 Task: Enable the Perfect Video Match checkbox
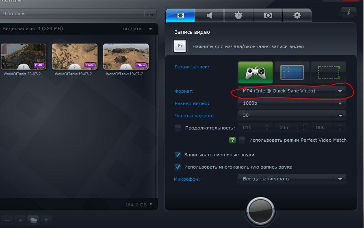[x=242, y=140]
